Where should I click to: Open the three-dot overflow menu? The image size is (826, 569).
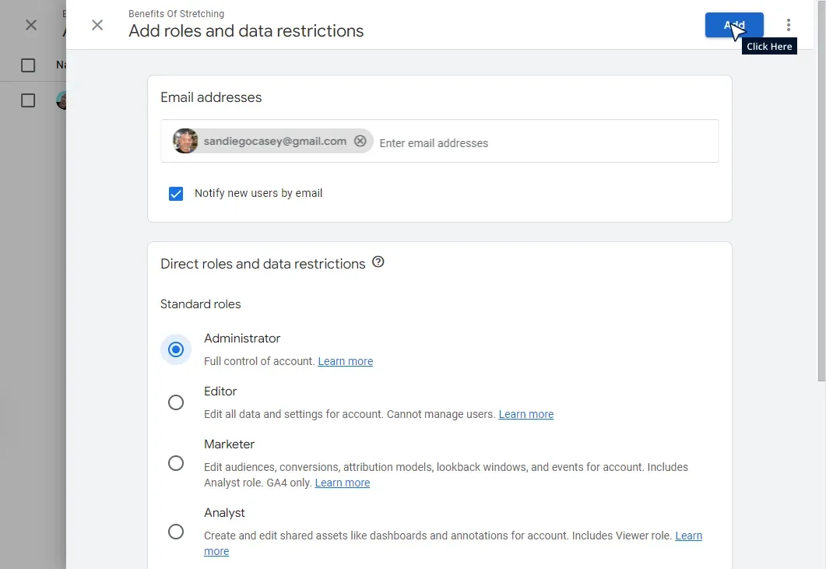[x=789, y=24]
